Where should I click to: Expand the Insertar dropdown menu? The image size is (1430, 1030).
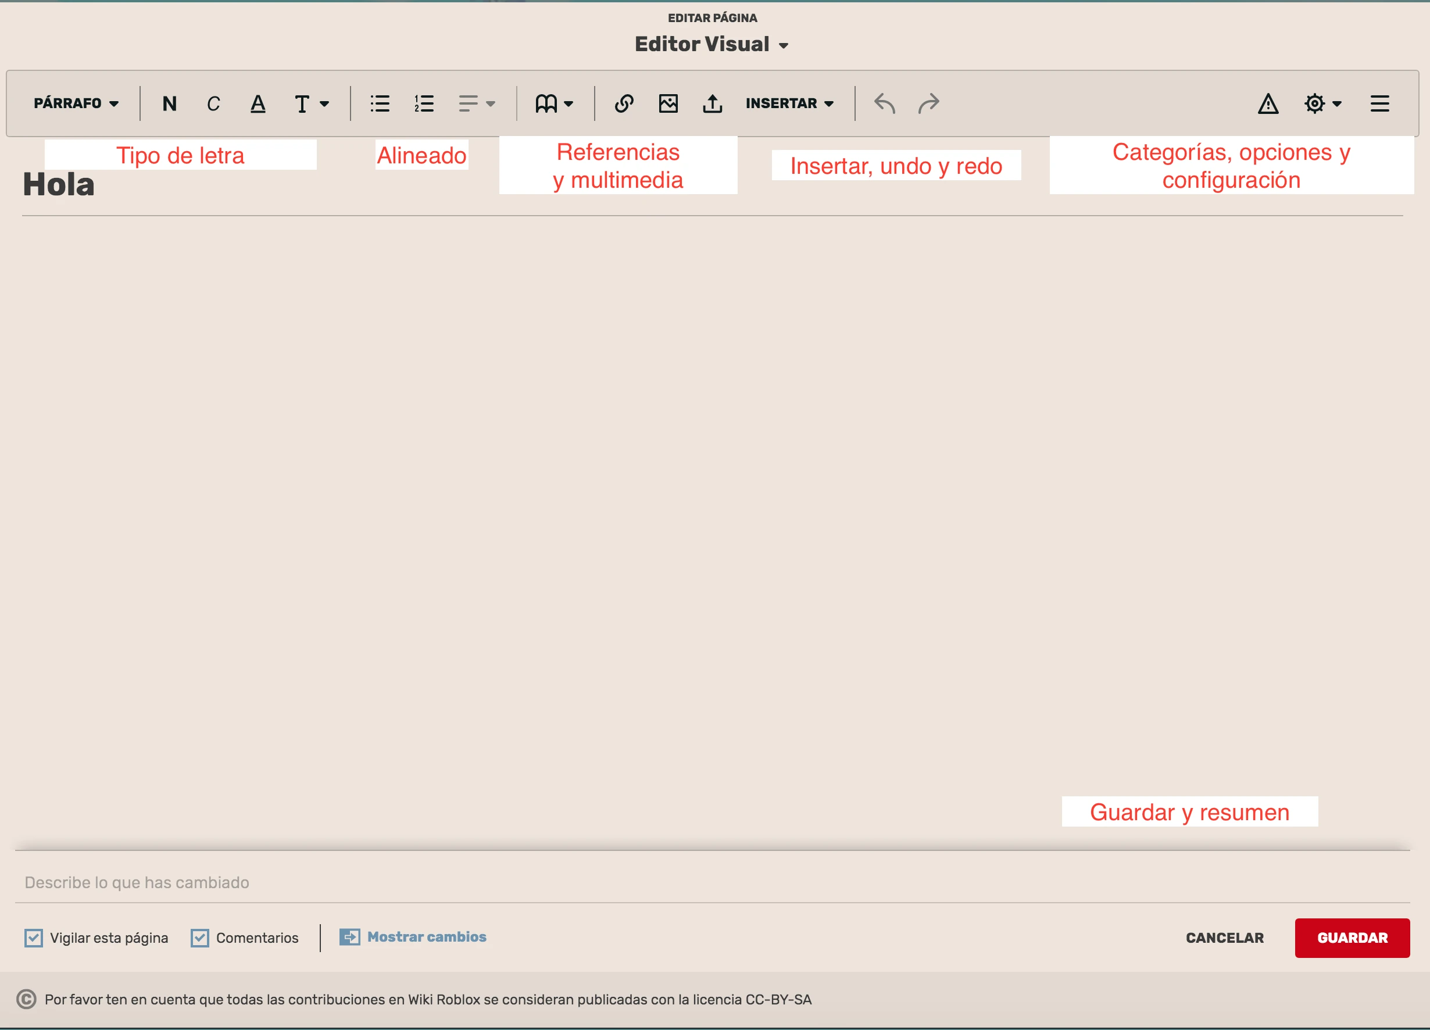[789, 103]
